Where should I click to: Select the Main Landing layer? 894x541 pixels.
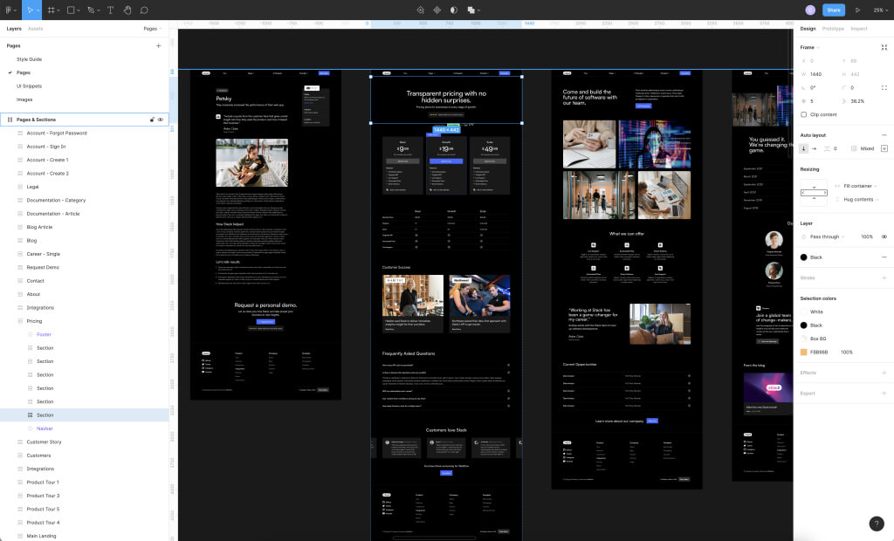click(41, 536)
